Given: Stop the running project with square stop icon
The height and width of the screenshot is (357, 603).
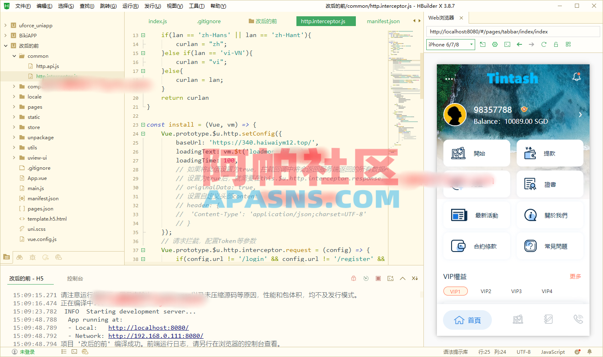Looking at the screenshot, I should (378, 278).
